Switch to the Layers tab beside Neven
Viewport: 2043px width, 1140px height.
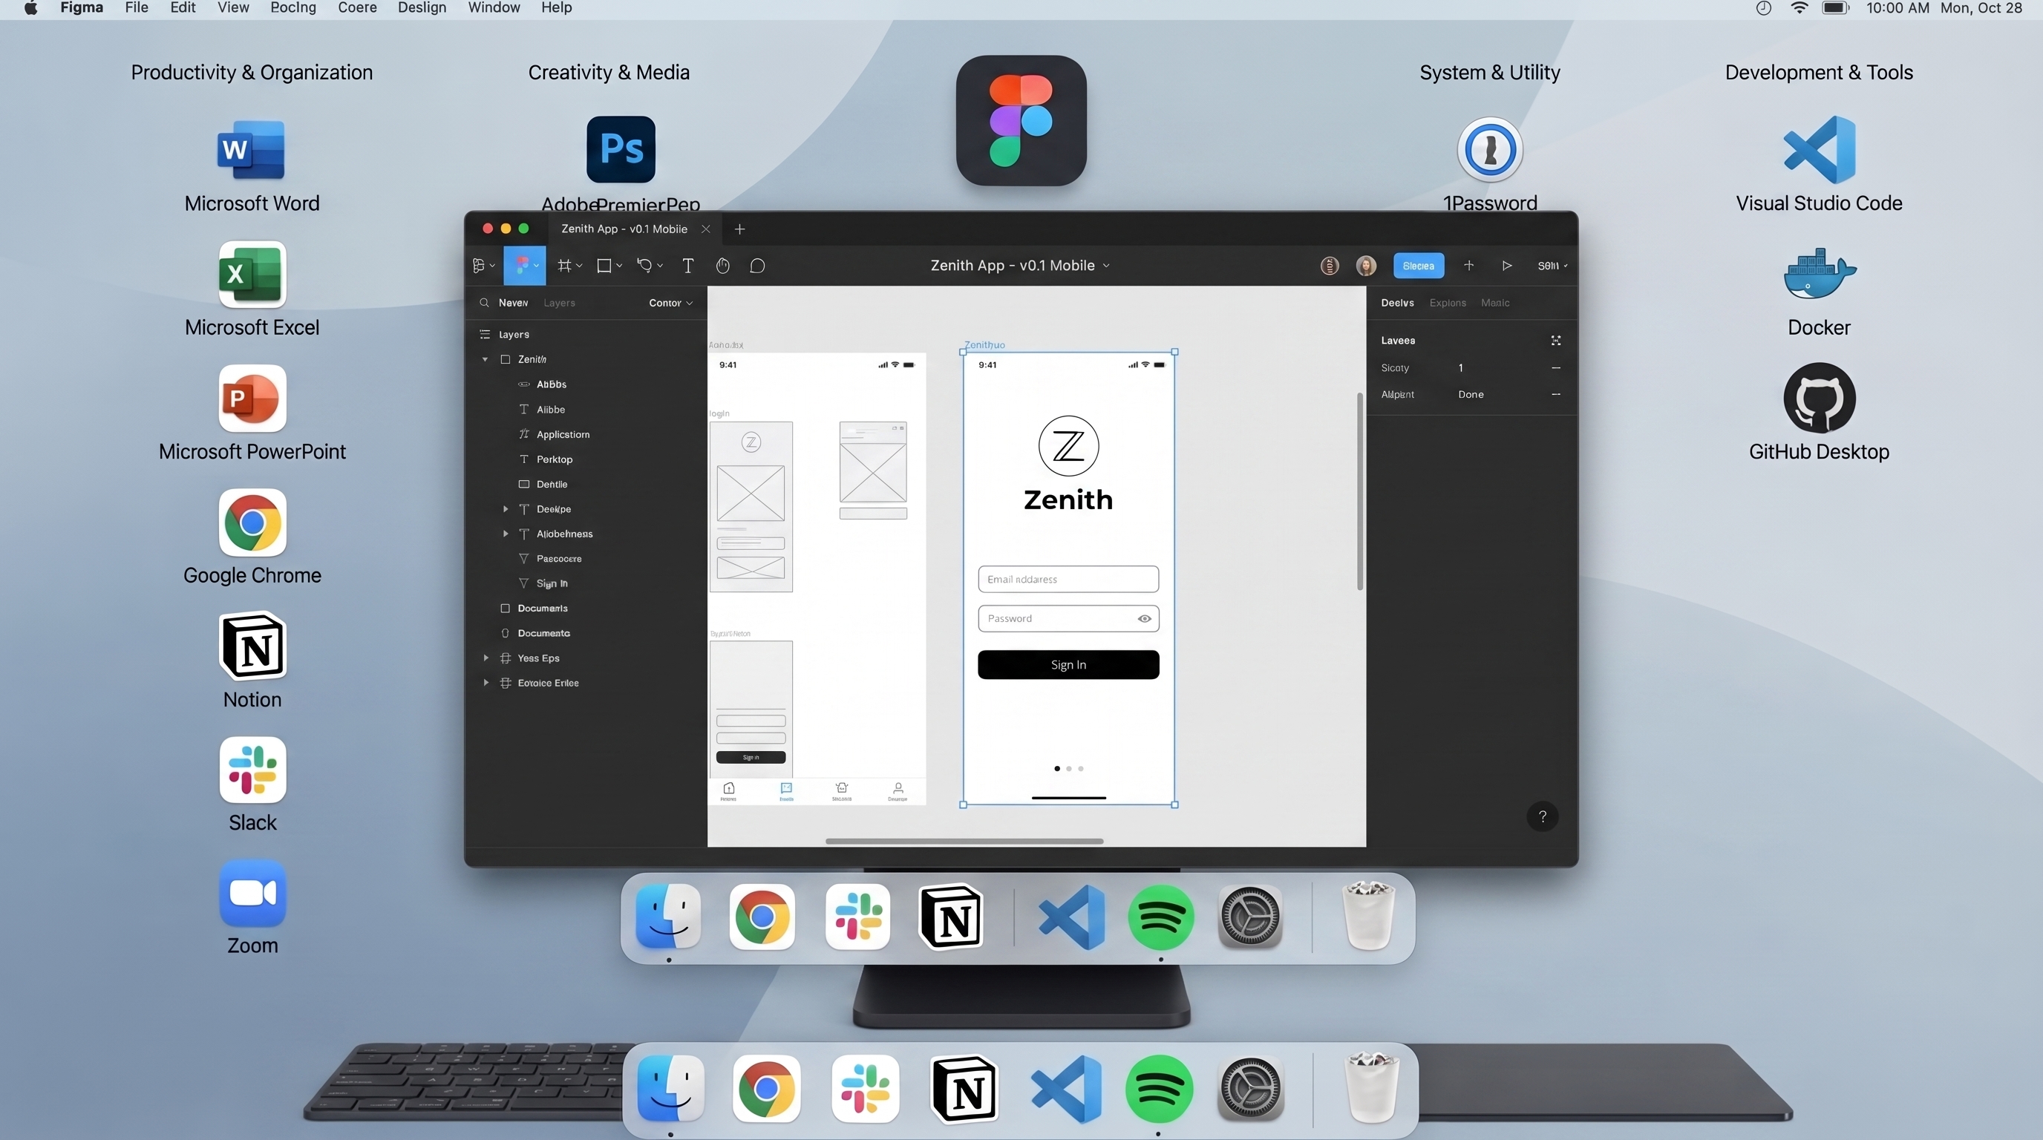pyautogui.click(x=559, y=303)
